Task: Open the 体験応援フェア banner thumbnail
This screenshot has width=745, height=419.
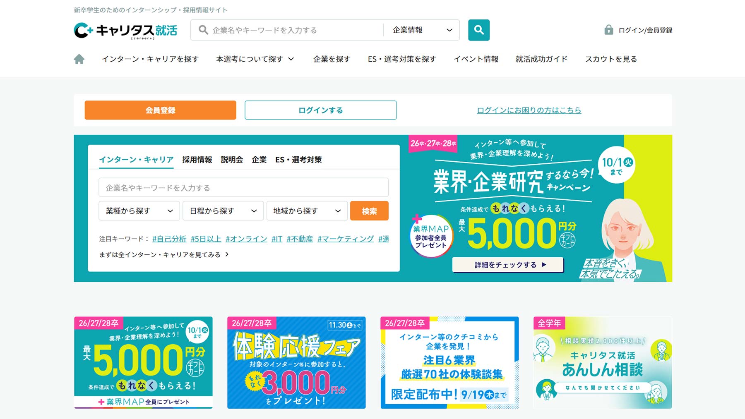Action: (296, 363)
